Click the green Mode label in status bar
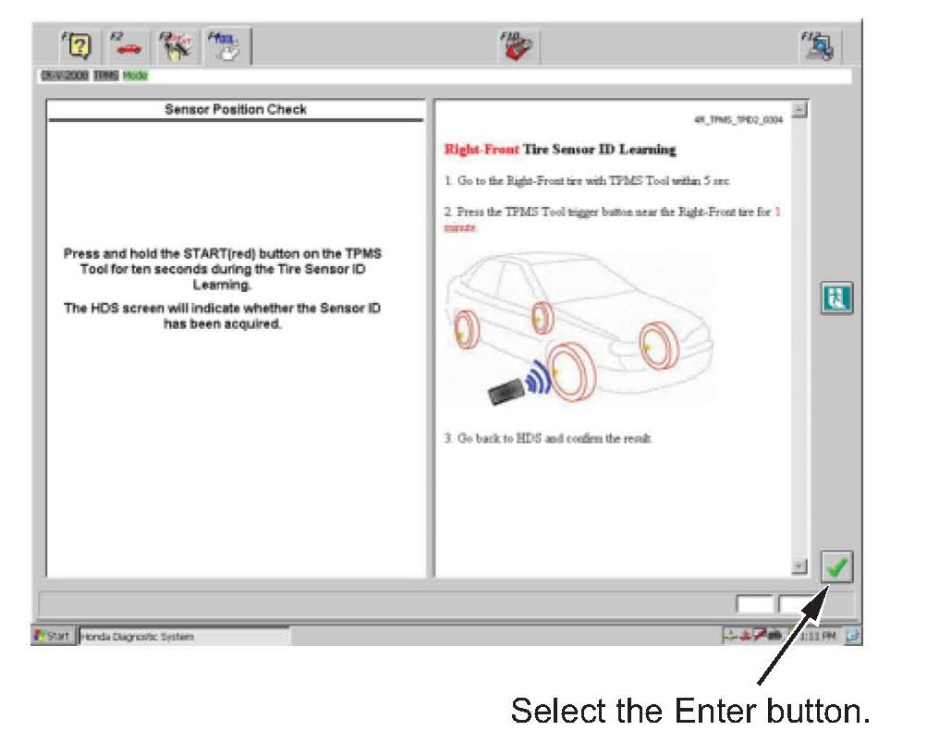This screenshot has height=755, width=927. pyautogui.click(x=135, y=76)
